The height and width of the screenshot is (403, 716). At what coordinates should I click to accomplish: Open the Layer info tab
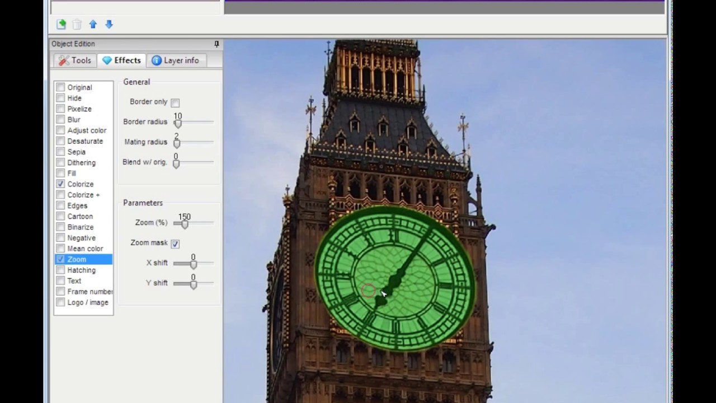point(175,60)
